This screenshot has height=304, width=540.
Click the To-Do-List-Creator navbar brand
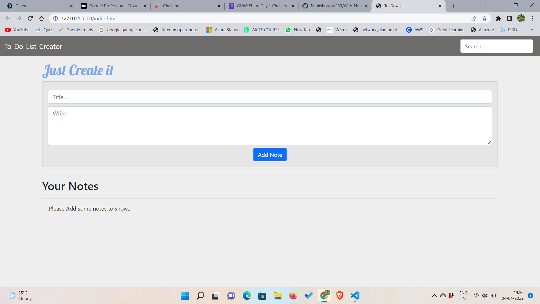33,46
